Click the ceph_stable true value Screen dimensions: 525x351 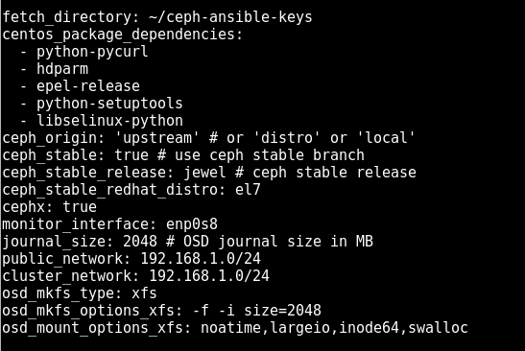131,155
